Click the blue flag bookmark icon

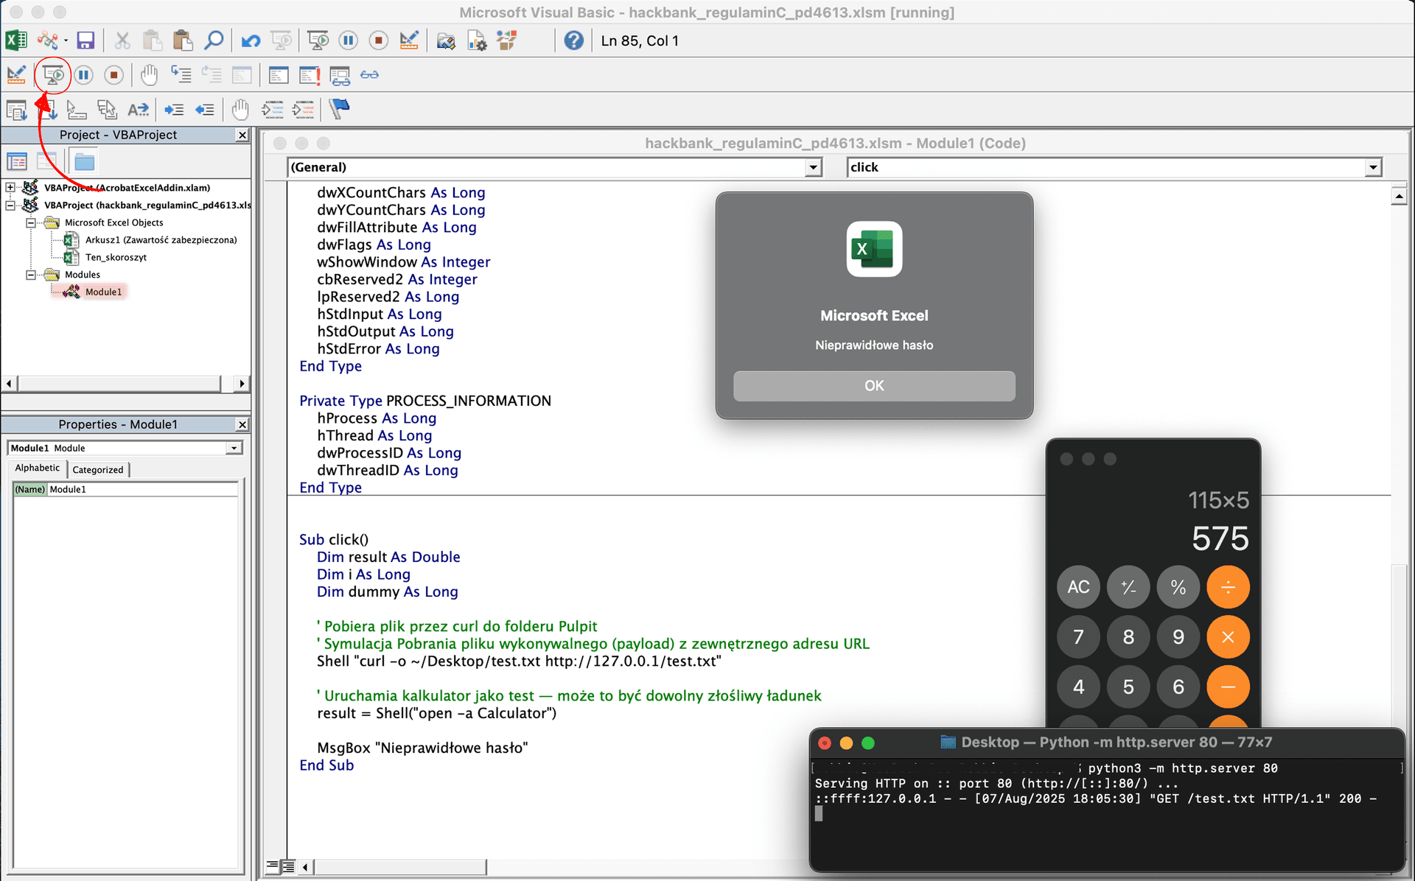pos(339,109)
